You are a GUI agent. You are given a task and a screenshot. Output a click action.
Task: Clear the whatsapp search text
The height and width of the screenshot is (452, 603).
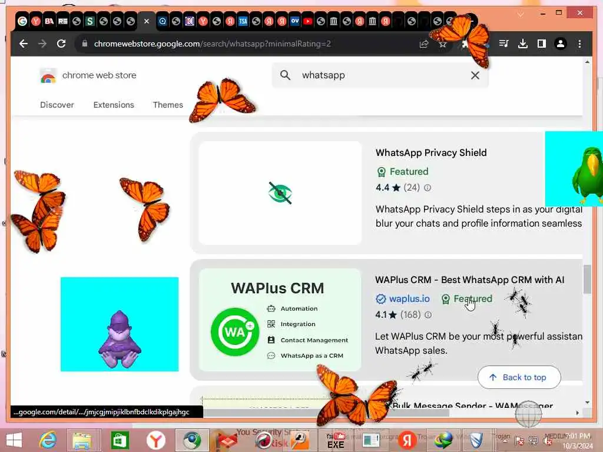click(475, 75)
